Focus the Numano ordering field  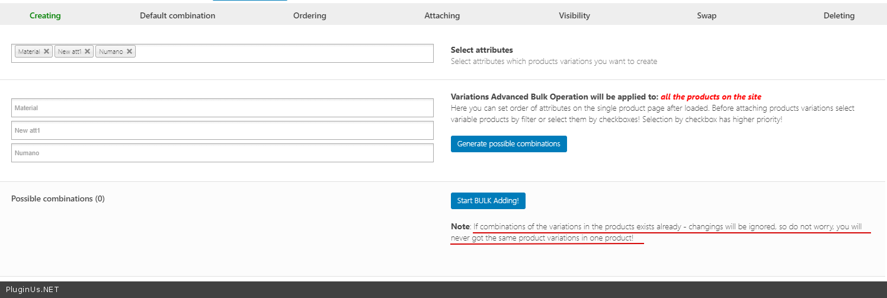[x=222, y=153]
